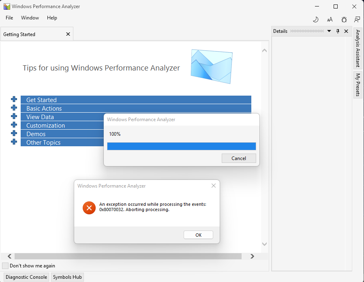Image resolution: width=364 pixels, height=282 pixels.
Task: Expand the Other Topics plus icon
Action: click(14, 141)
